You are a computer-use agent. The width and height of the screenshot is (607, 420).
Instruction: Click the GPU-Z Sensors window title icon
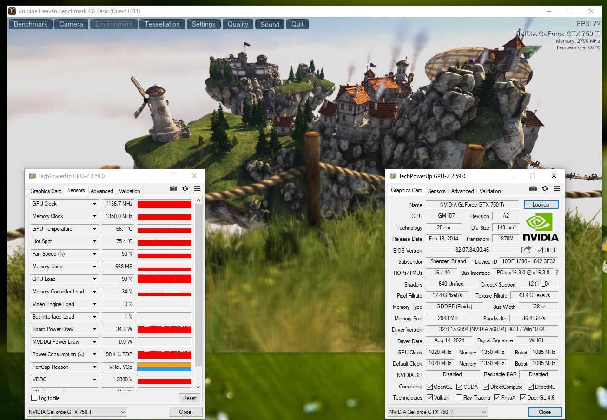(x=32, y=176)
